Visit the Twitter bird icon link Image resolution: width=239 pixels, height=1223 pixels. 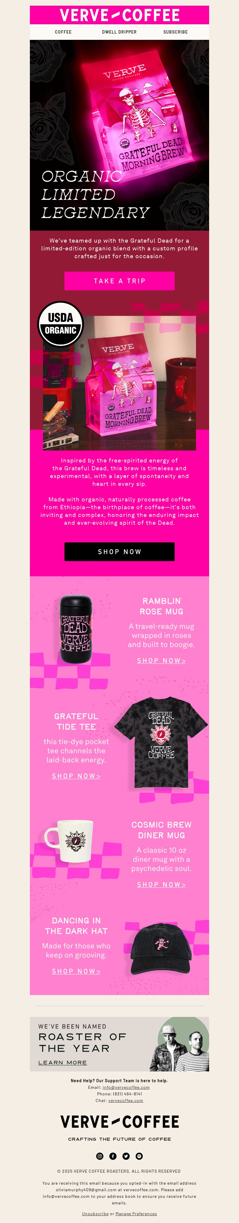(126, 1156)
